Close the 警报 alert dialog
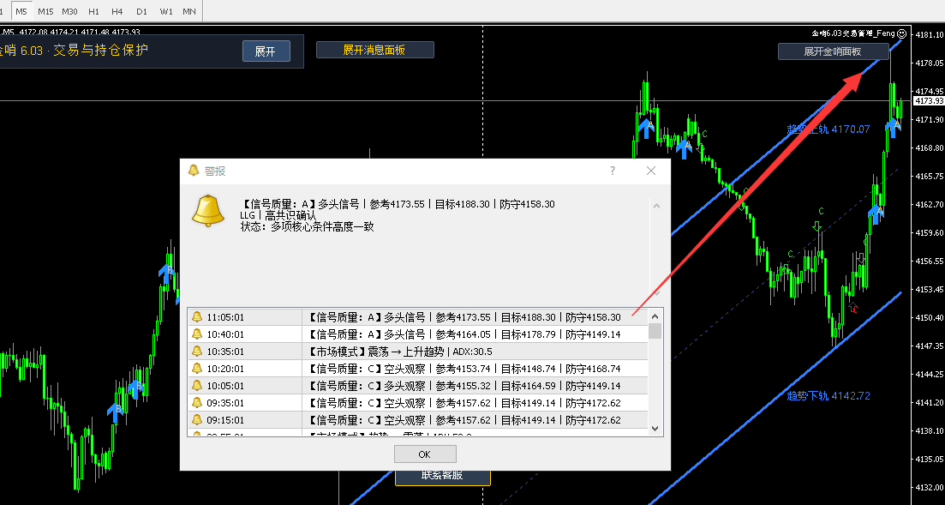This screenshot has width=945, height=505. click(x=651, y=171)
